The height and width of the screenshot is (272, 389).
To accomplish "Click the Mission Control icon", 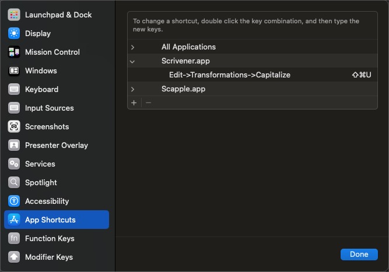I will tap(14, 52).
